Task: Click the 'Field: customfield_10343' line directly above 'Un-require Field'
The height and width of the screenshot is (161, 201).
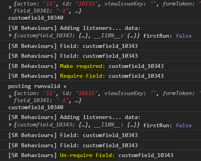Action: point(73,145)
